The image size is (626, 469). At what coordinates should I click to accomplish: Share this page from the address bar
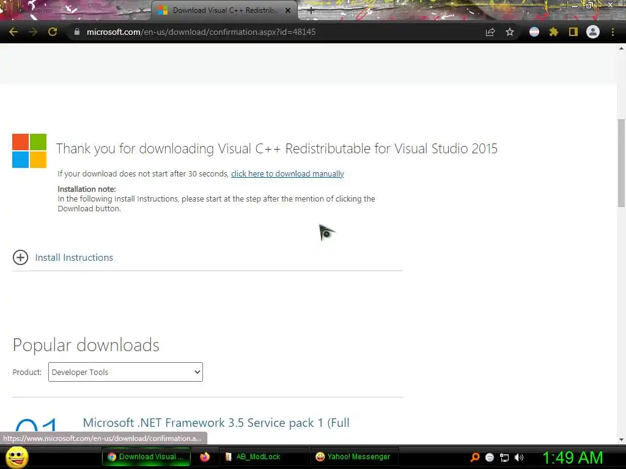tap(490, 32)
